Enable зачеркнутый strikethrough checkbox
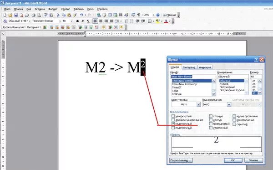This screenshot has height=170, width=273. coord(173,116)
